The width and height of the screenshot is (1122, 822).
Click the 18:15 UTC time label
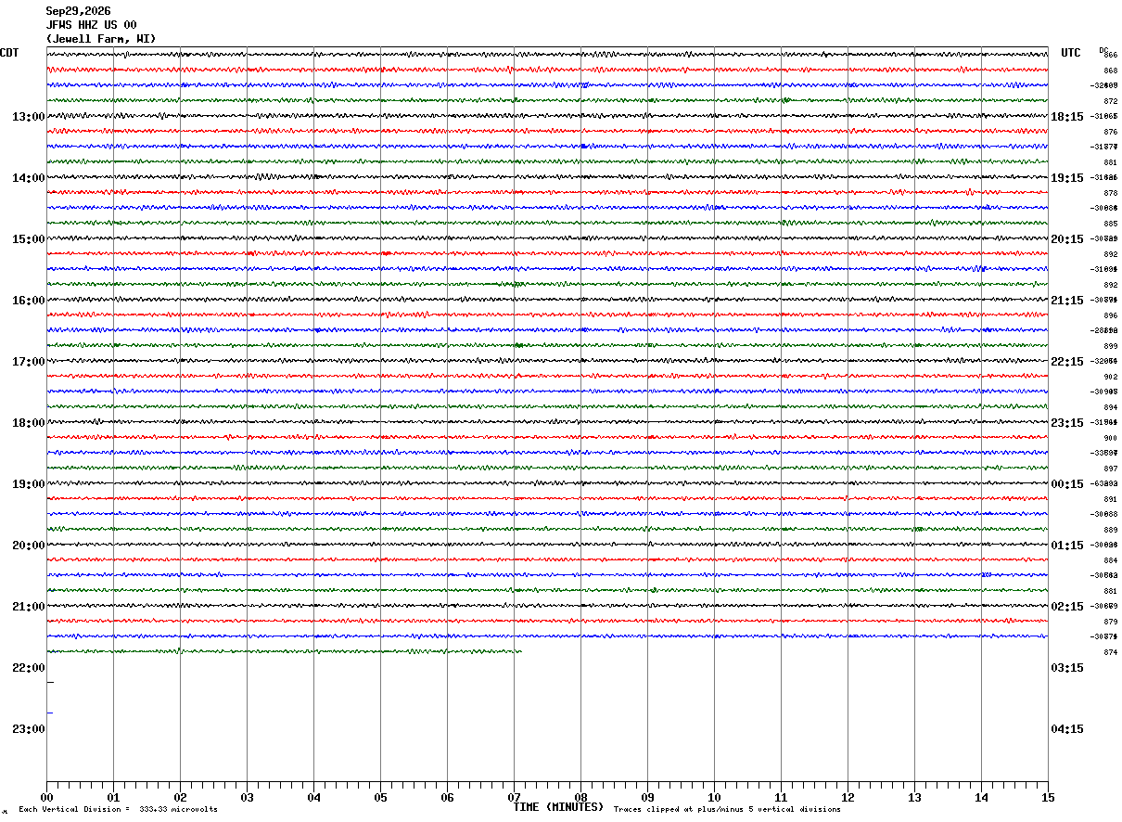point(1066,117)
